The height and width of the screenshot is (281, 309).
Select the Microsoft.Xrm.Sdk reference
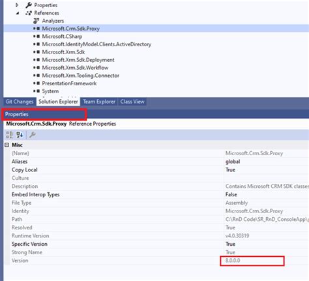click(x=63, y=52)
